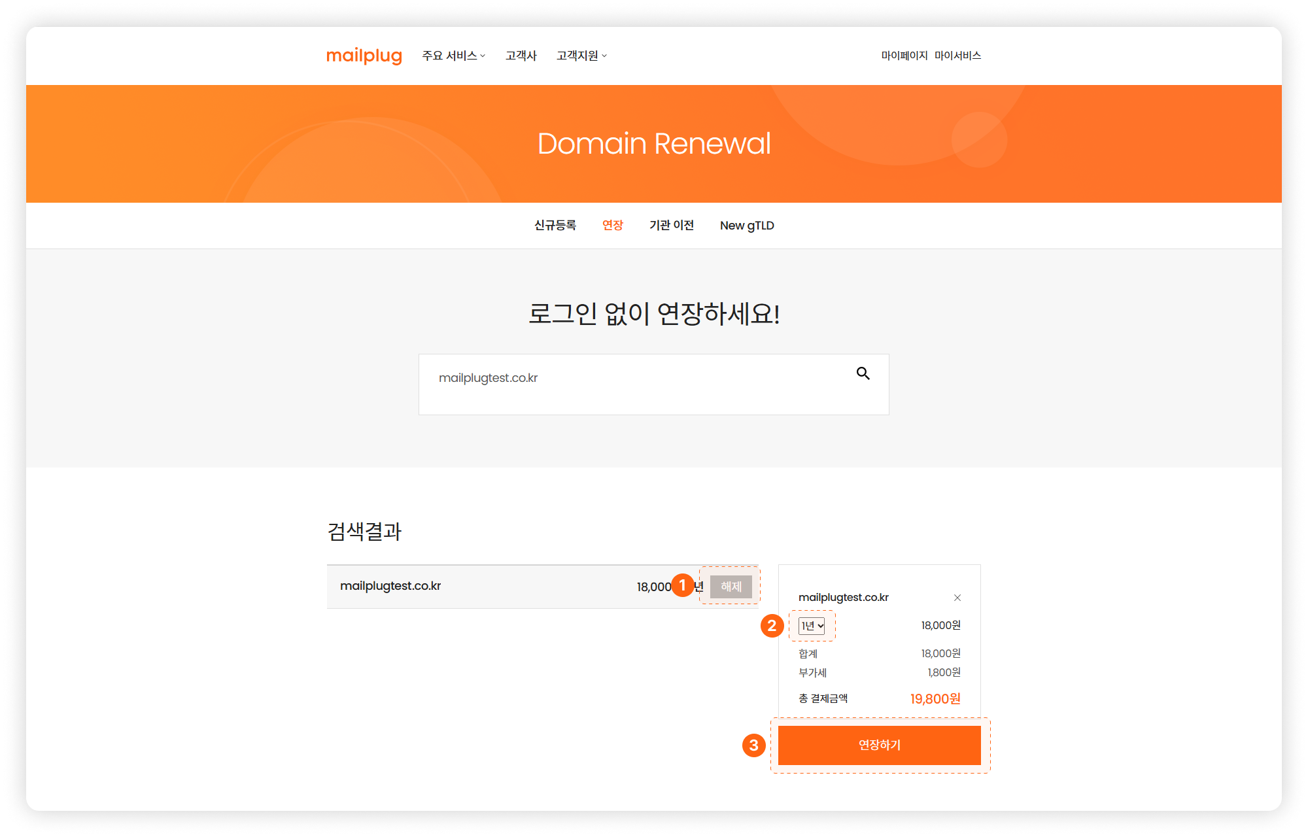Open the 고객사 menu item

[x=521, y=56]
